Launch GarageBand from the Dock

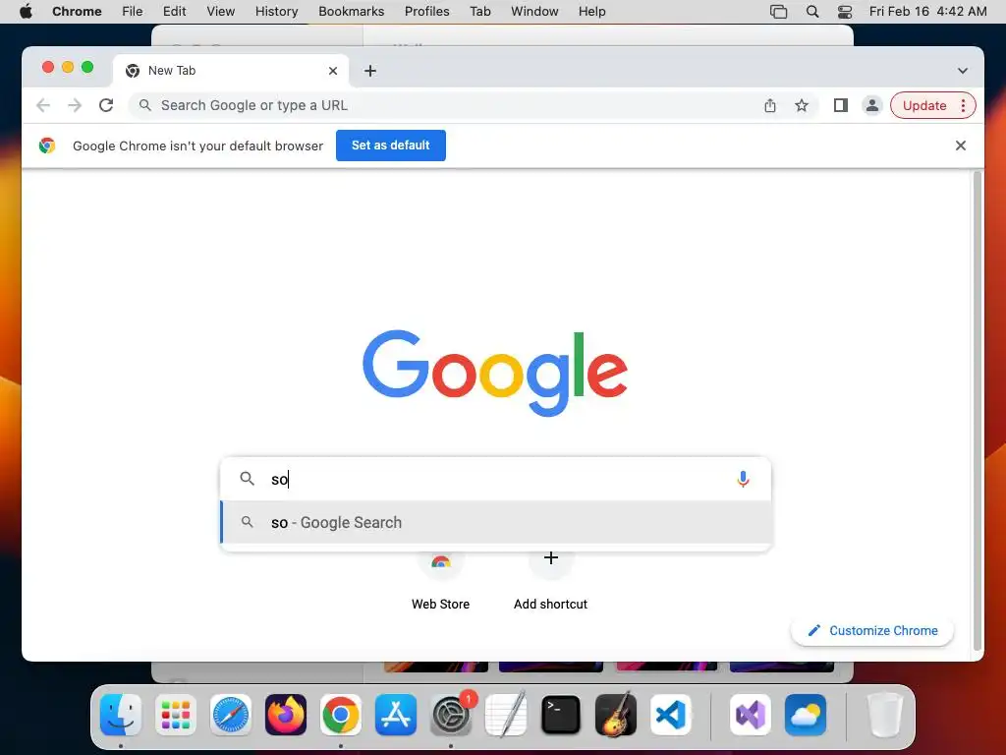(616, 715)
